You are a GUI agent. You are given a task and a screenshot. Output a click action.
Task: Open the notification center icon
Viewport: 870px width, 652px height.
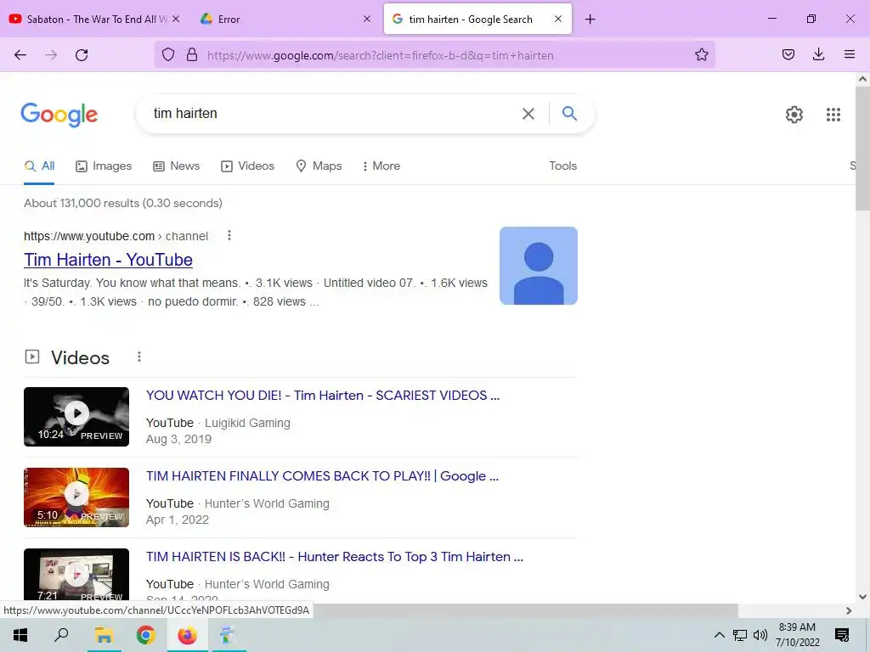tap(842, 635)
